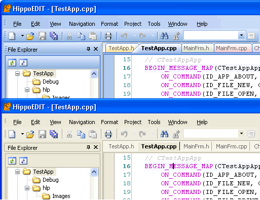Click sync arrows icon in top File Explorer
This screenshot has width=260, height=200.
pos(23,63)
